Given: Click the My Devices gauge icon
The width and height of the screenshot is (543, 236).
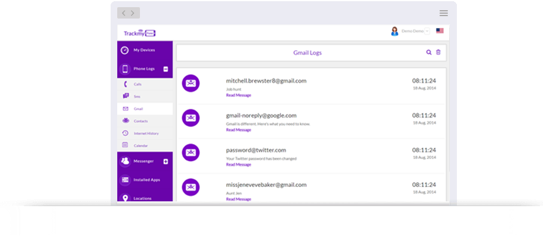Looking at the screenshot, I should click(124, 51).
